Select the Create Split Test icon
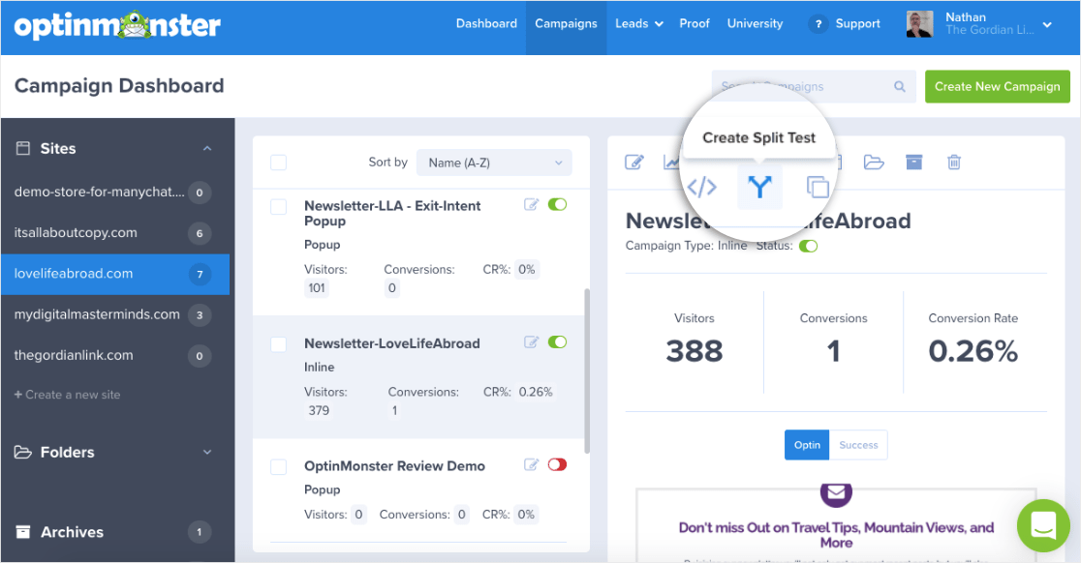Screen dimensions: 1081x563 [759, 186]
